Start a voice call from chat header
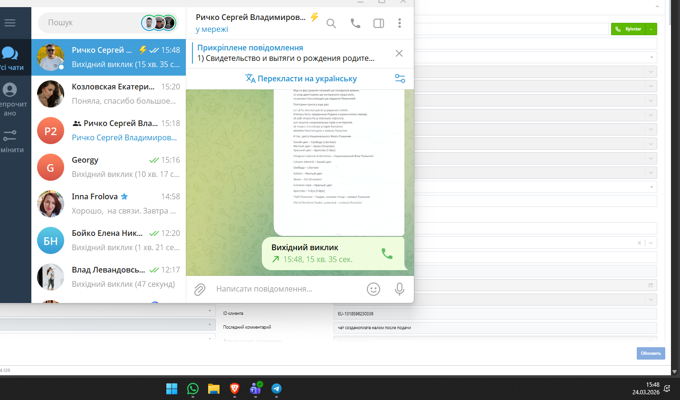This screenshot has height=400, width=680. tap(355, 23)
